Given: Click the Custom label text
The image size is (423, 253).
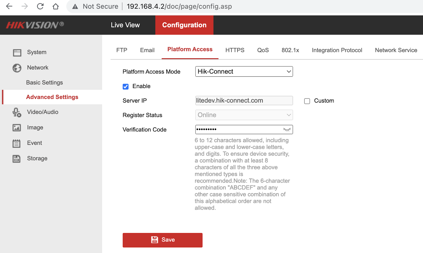Looking at the screenshot, I should point(324,101).
